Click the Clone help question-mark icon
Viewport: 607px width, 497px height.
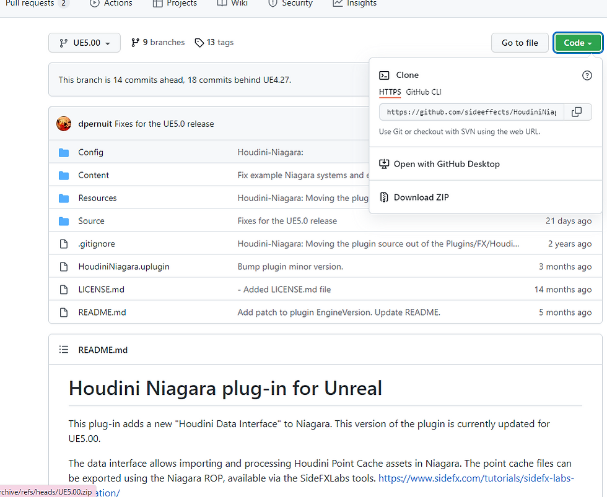click(587, 76)
